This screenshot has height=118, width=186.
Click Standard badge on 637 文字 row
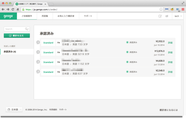[x=48, y=72]
